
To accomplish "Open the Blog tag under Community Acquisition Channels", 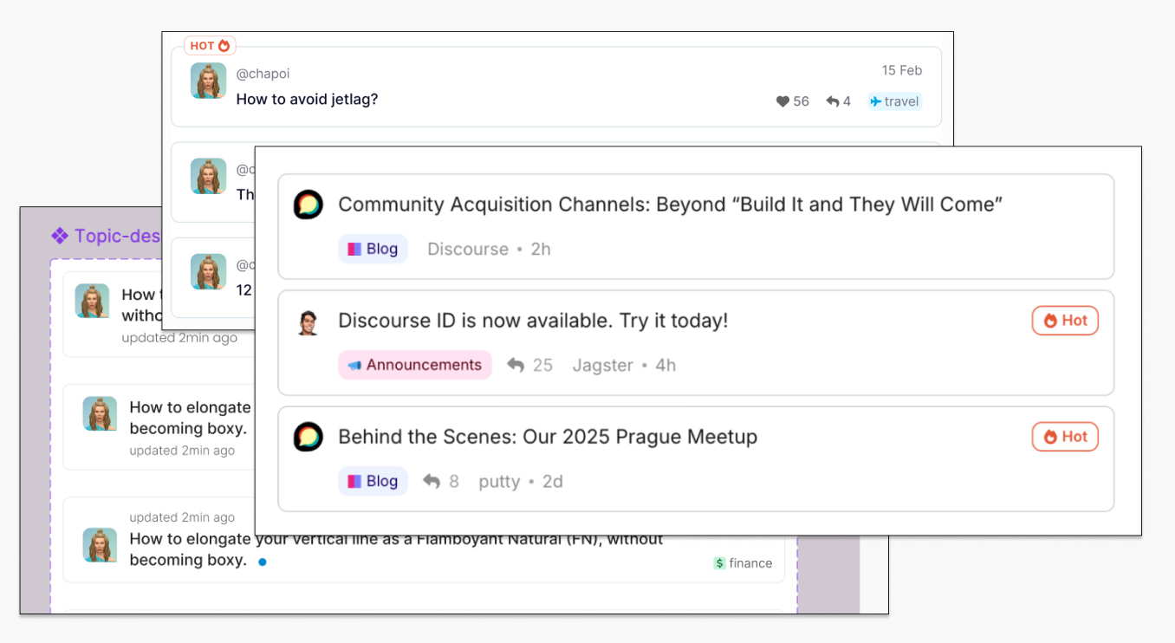I will tap(373, 249).
